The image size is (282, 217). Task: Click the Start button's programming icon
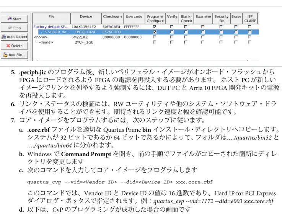click(10, 18)
